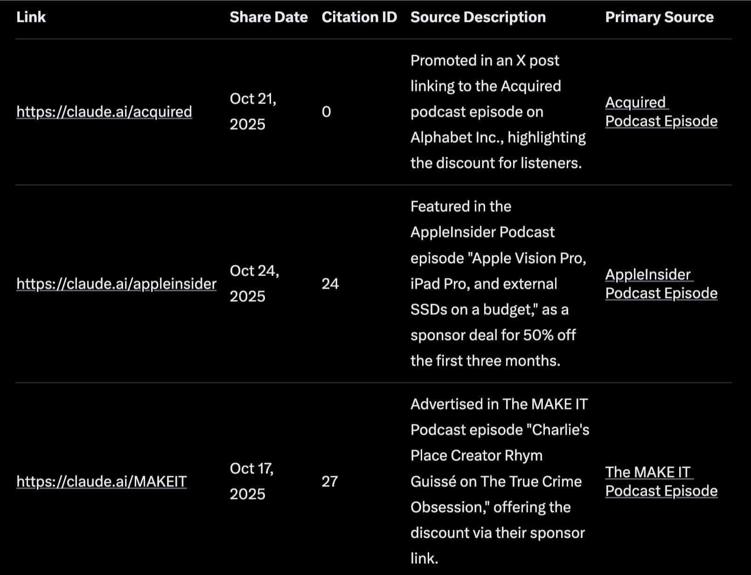This screenshot has width=751, height=575.
Task: Open The MAKE IT Podcast Episode source
Action: (x=661, y=482)
